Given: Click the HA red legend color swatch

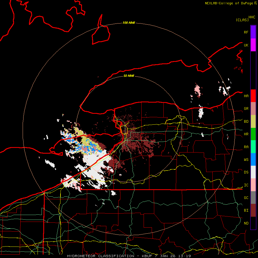Looking at the screenshot, I should [253, 96].
